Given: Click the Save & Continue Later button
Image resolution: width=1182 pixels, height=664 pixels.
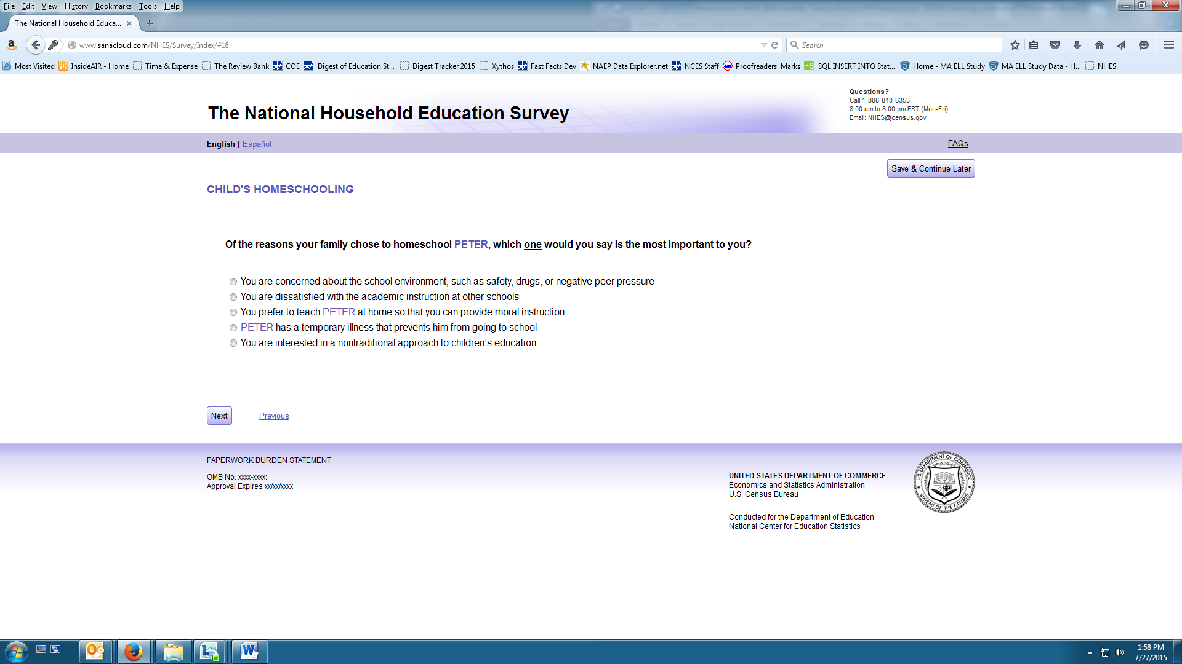Looking at the screenshot, I should pos(931,168).
